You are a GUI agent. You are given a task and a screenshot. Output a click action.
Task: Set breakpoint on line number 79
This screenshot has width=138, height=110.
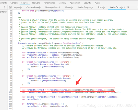11,43
